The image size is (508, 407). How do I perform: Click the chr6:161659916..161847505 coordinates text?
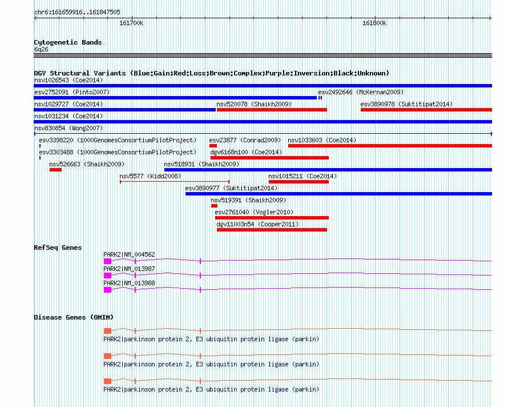click(77, 12)
